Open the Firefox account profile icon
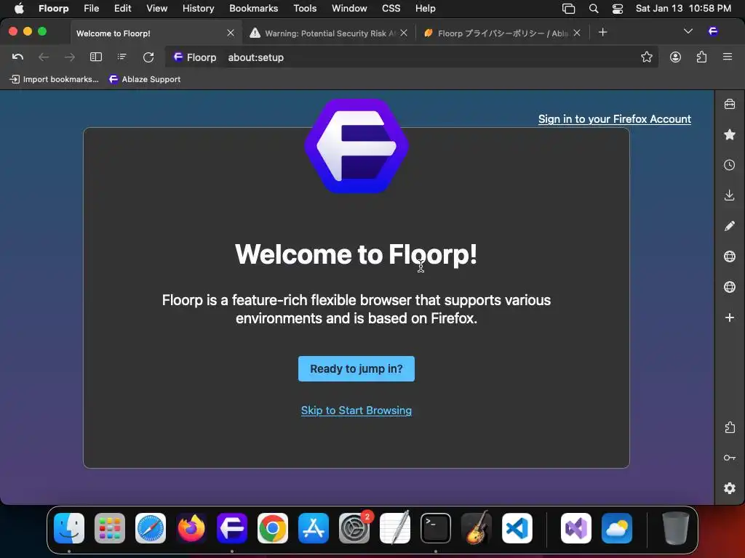Viewport: 745px width, 558px height. click(x=675, y=57)
